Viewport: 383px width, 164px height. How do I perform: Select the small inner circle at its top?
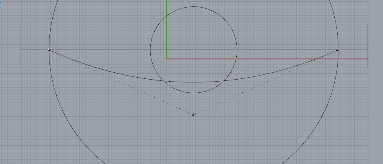[x=194, y=6]
